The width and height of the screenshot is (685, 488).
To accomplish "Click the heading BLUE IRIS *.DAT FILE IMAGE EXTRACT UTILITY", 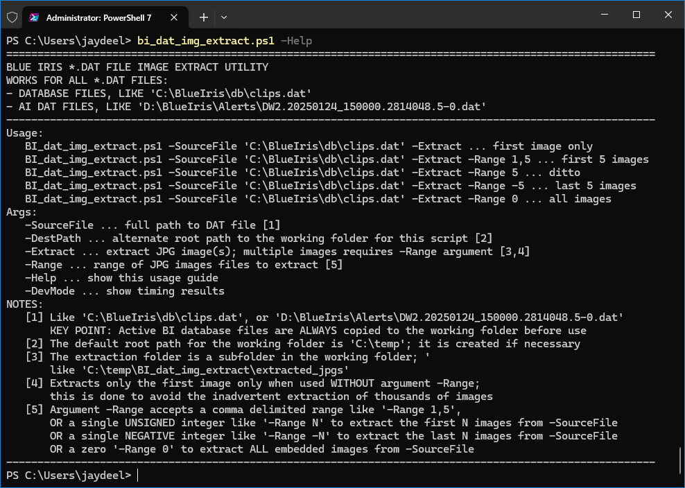I will coord(137,67).
